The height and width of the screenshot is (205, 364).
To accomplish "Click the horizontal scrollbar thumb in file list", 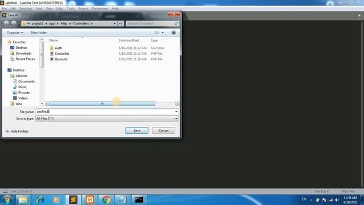I will (102, 104).
